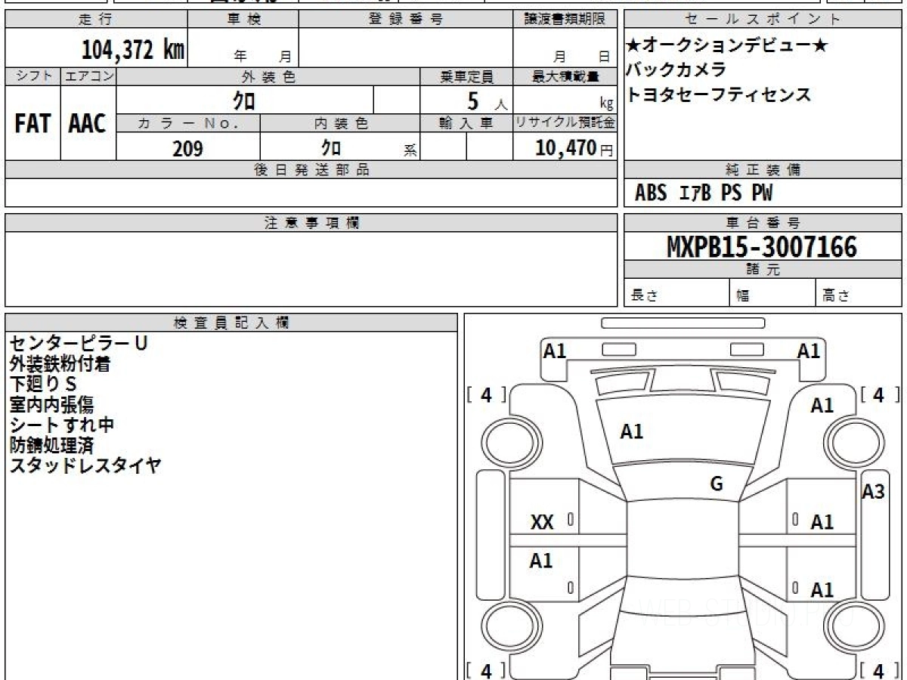The height and width of the screenshot is (680, 907).
Task: Select the トヨタセーフティセンス sales point
Action: click(x=719, y=95)
